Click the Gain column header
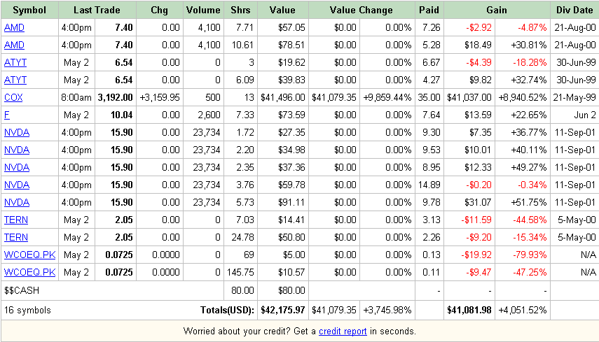 click(x=497, y=10)
